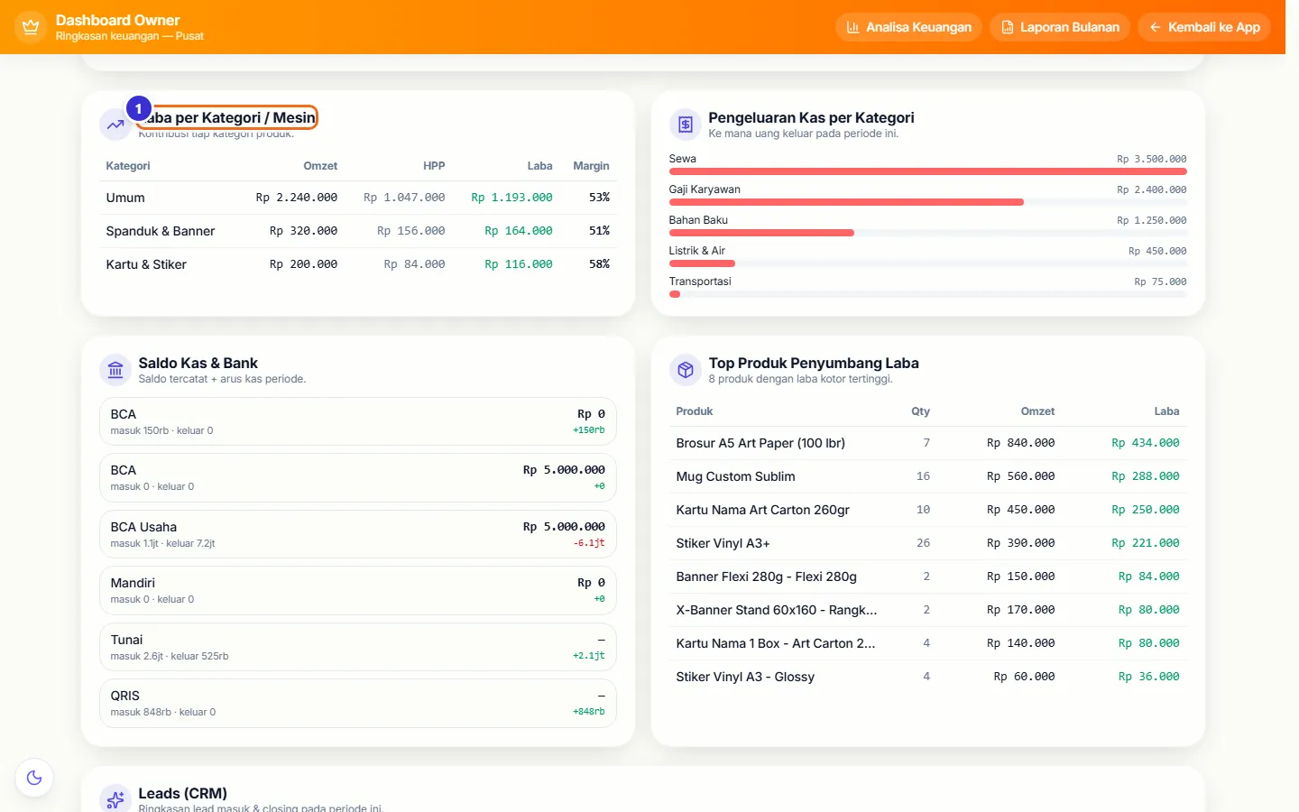Click the Omzet value Rp 2.240.000
Image resolution: width=1299 pixels, height=812 pixels.
point(297,198)
